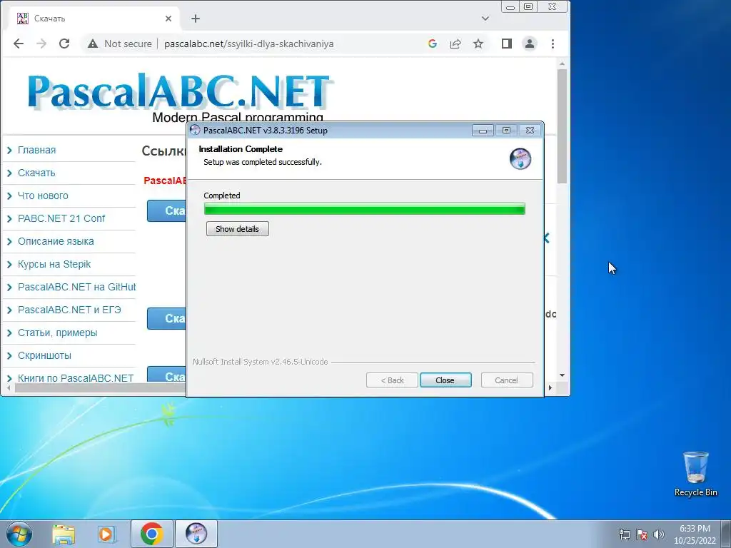Open Описание языка sidebar link
Screen dimensions: 731x548
pyautogui.click(x=56, y=241)
